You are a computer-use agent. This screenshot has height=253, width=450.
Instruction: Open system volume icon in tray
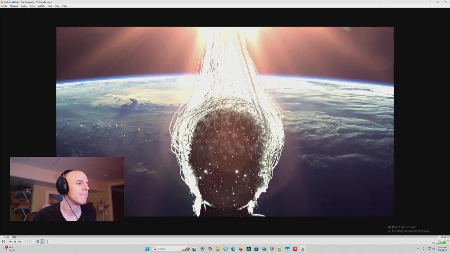(433, 249)
